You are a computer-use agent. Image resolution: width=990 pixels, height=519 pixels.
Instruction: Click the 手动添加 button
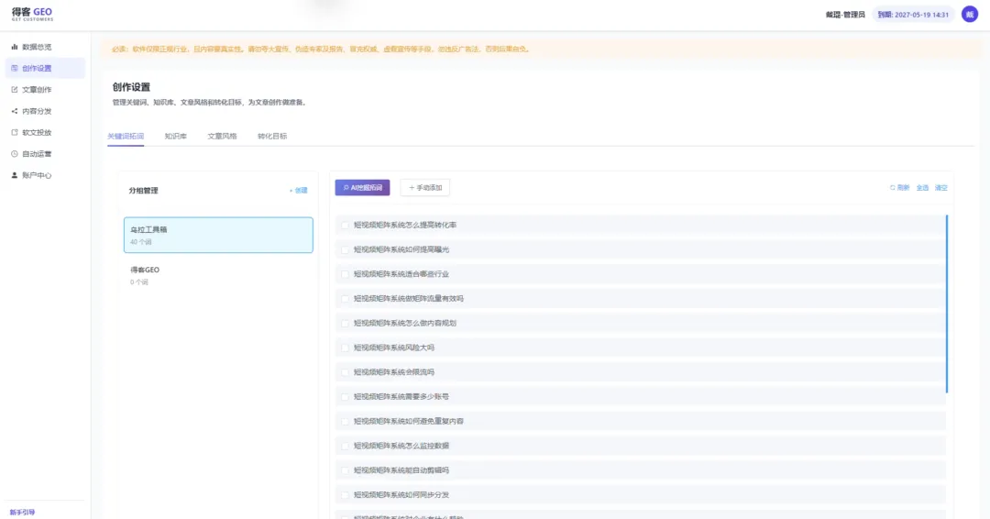(425, 188)
